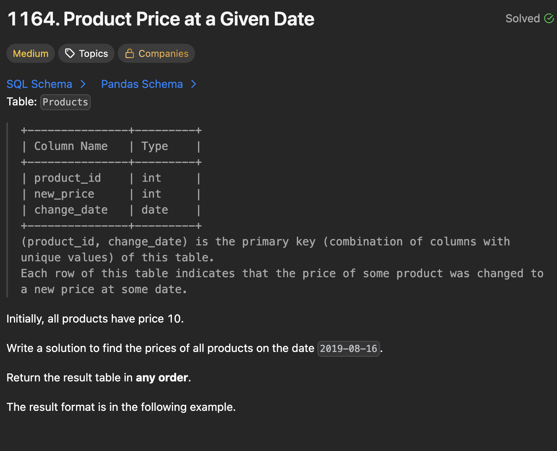Click the green Solved checkmark icon
This screenshot has height=451, width=557.
pos(549,18)
